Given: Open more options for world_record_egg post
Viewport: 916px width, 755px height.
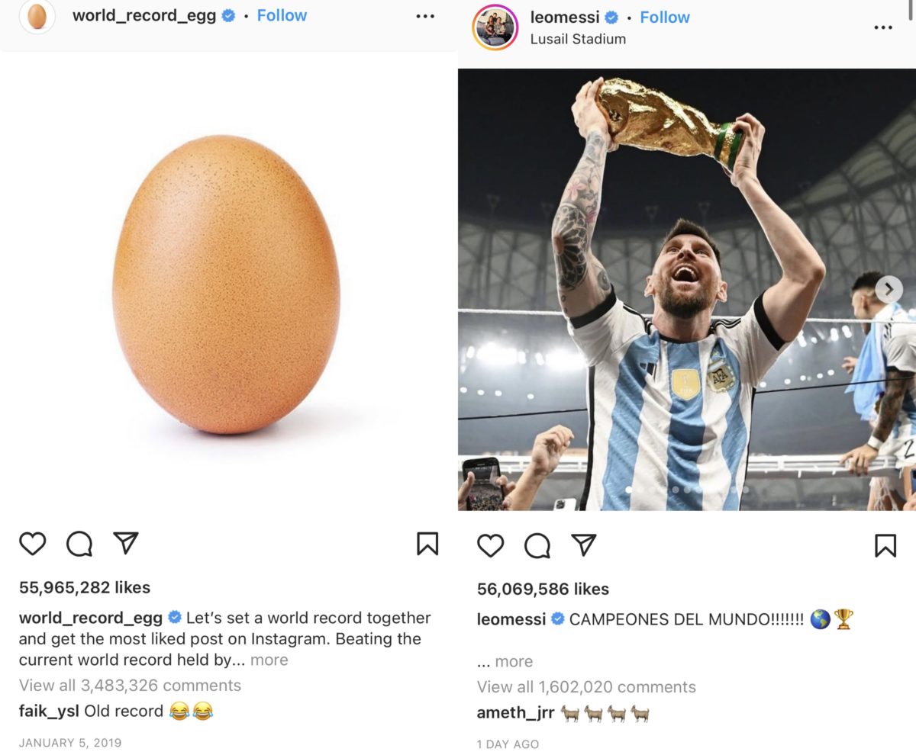Looking at the screenshot, I should click(425, 16).
